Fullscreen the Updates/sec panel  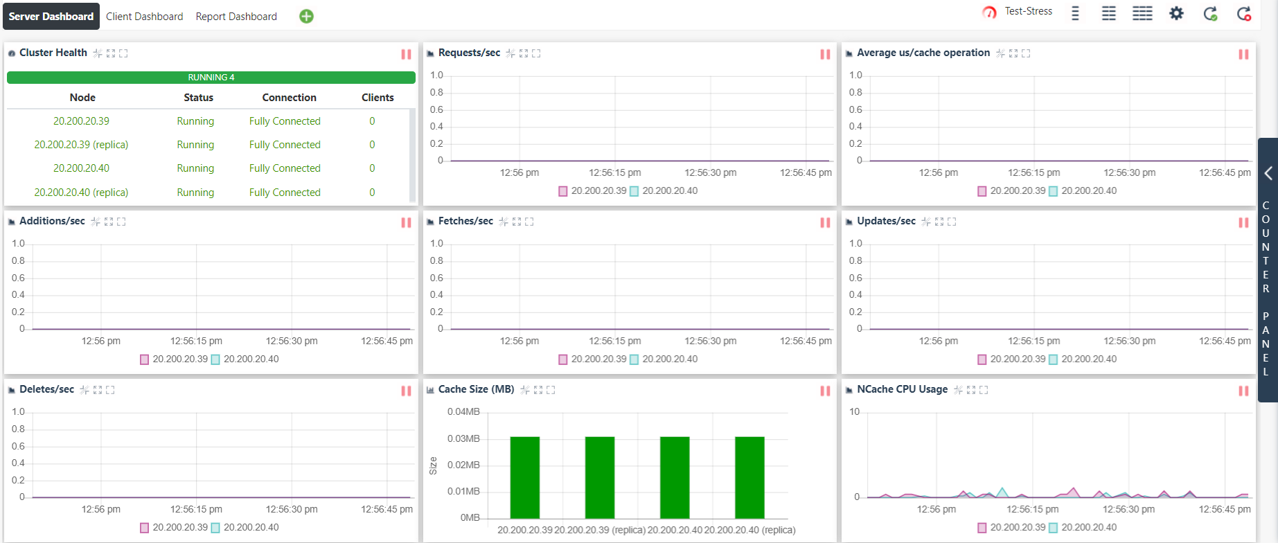[952, 222]
